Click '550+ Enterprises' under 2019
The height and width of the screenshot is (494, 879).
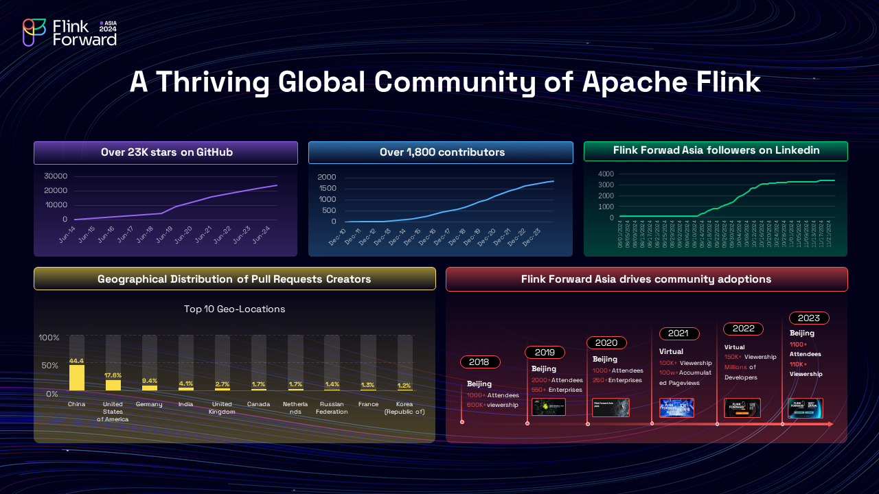(x=556, y=390)
